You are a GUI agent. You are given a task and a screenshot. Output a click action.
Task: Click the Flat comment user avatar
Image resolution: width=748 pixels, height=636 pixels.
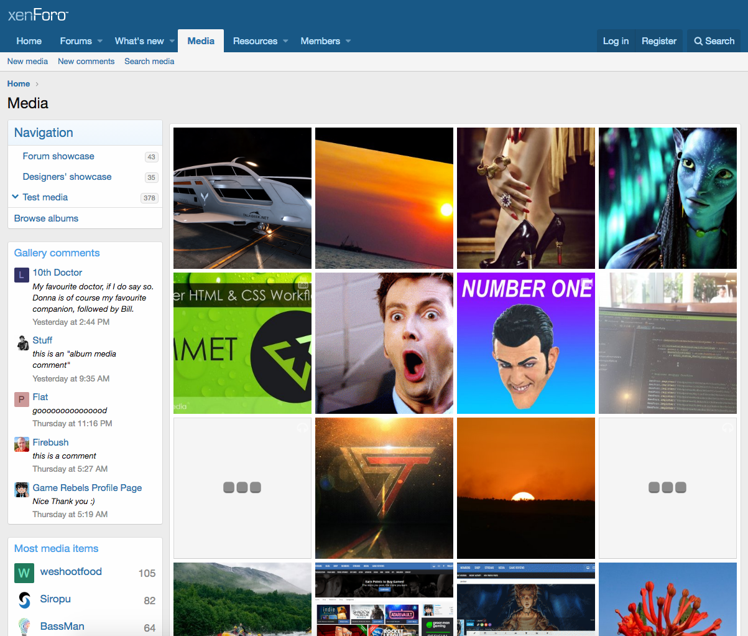pos(22,399)
